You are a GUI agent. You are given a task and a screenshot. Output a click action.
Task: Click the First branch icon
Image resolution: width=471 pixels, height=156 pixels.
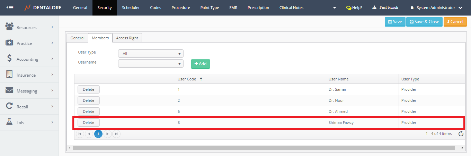click(x=374, y=8)
